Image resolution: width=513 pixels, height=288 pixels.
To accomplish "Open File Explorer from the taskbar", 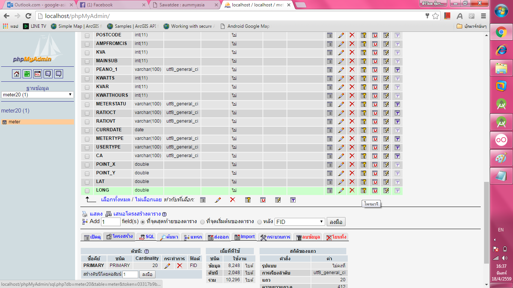I will [x=501, y=68].
